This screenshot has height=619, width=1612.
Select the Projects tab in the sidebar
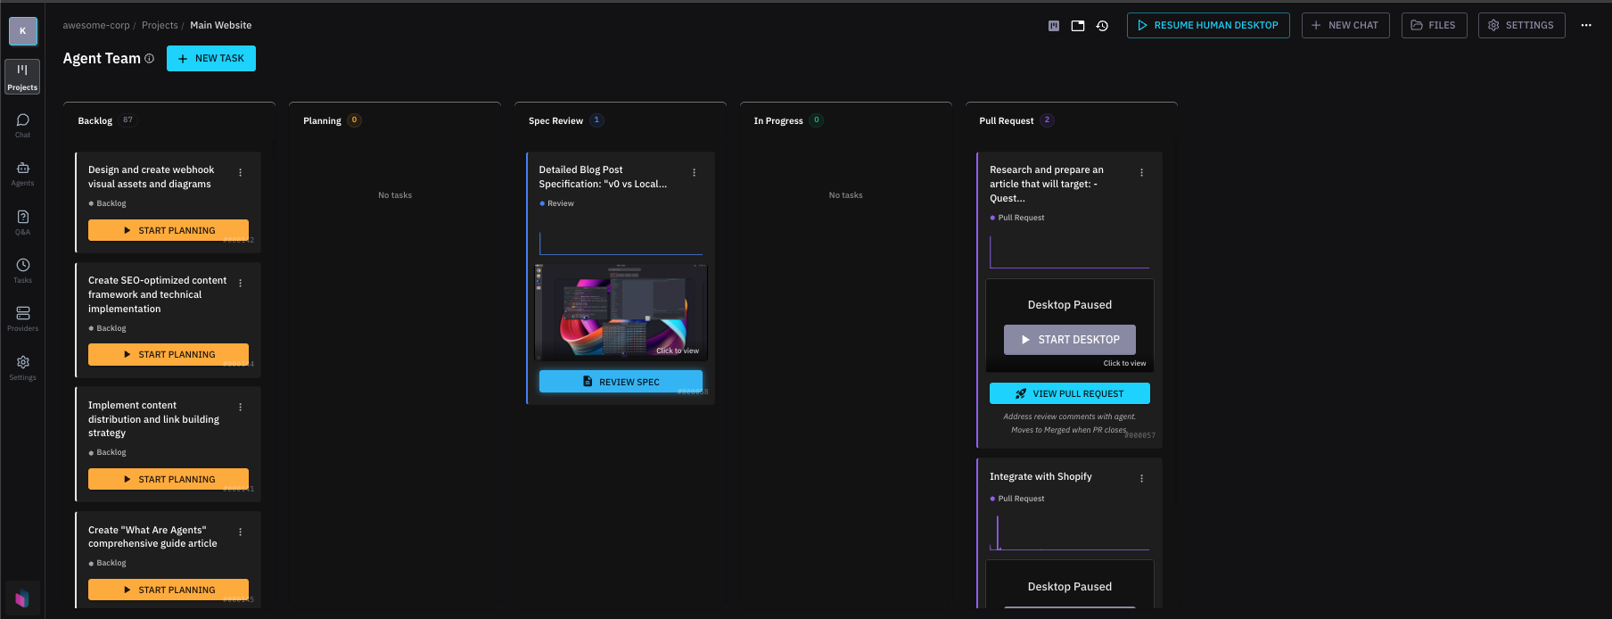22,78
